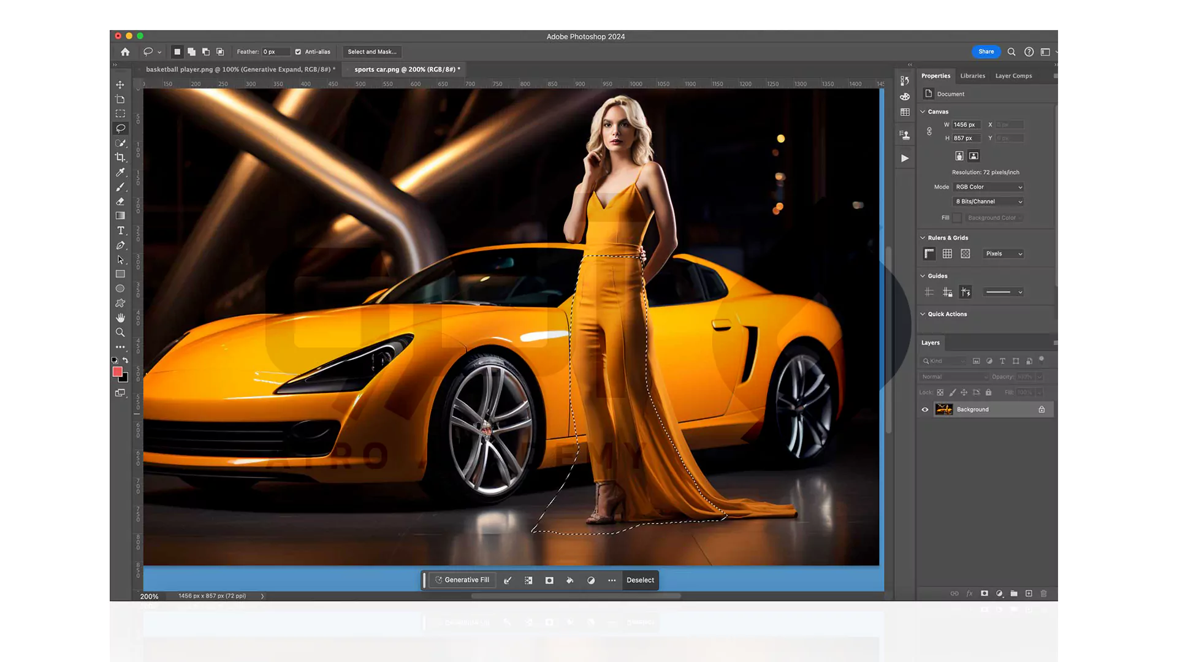This screenshot has width=1177, height=662.
Task: Select the Ellipse shape tool
Action: [120, 289]
